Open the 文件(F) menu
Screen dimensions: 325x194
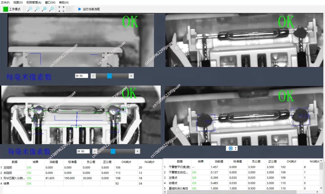point(5,2)
